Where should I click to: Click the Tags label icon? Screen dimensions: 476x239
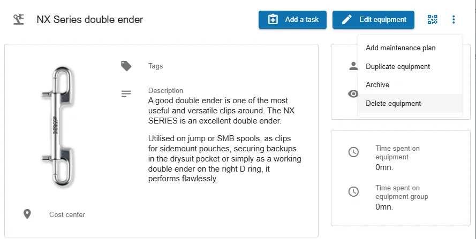pos(126,66)
